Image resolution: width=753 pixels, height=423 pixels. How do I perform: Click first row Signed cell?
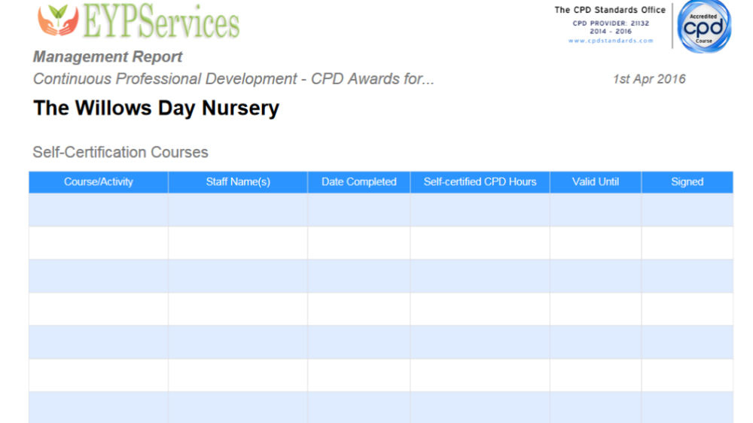687,210
